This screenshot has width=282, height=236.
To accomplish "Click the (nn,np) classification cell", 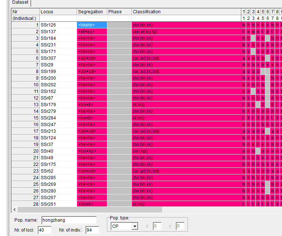I will click(x=186, y=151).
